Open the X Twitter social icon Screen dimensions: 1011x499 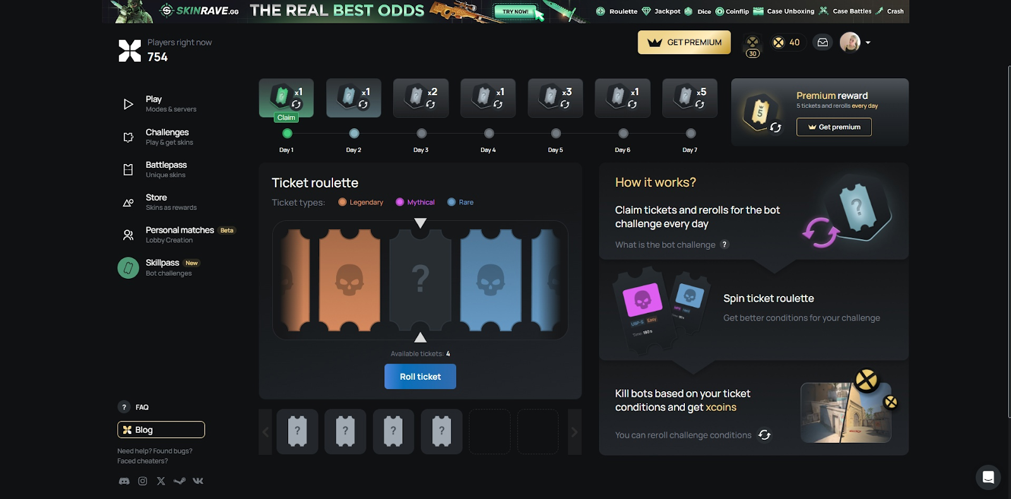pyautogui.click(x=161, y=481)
